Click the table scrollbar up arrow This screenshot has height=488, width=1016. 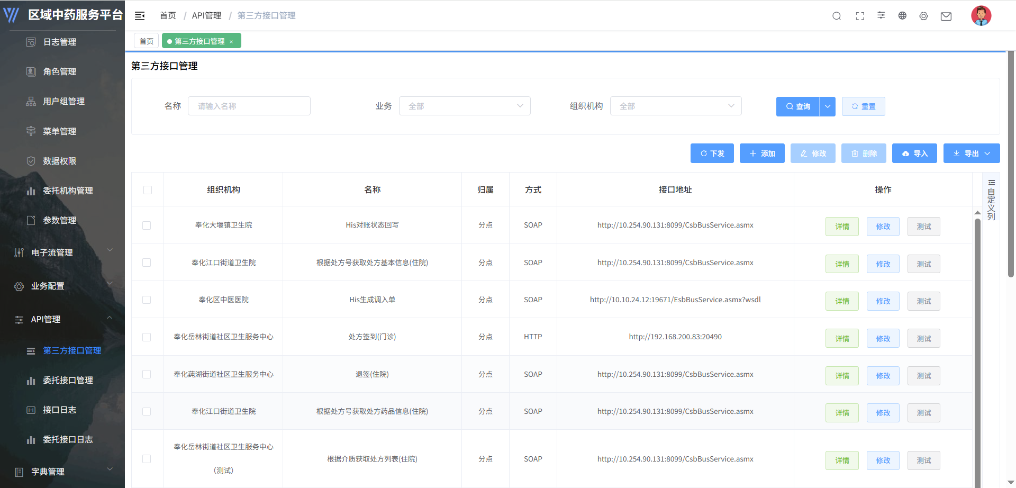coord(977,213)
